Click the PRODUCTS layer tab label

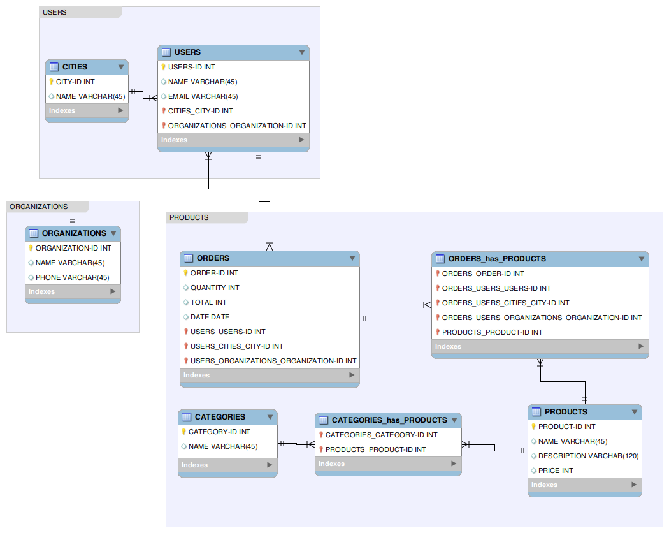pyautogui.click(x=189, y=217)
